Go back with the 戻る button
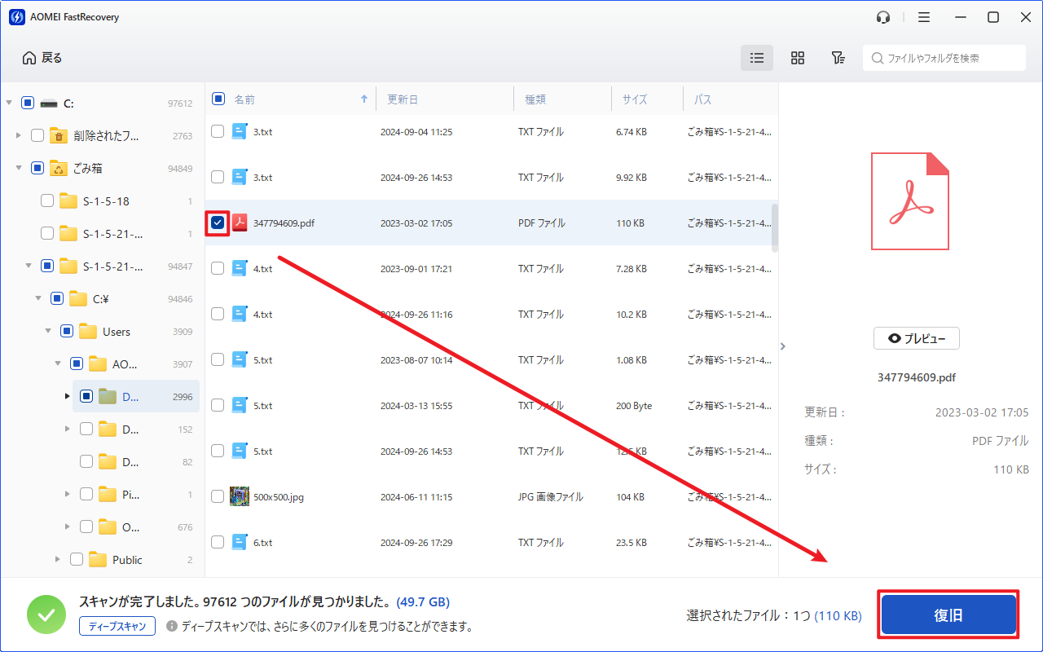The width and height of the screenshot is (1043, 652). click(42, 58)
